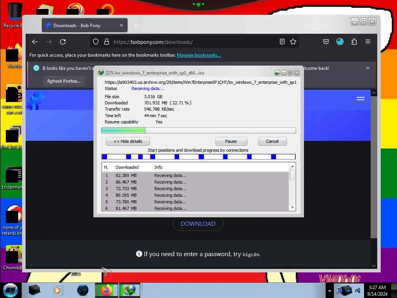This screenshot has height=298, width=397.
Task: Open Internet Download Manager taskbar icon
Action: pyautogui.click(x=129, y=290)
